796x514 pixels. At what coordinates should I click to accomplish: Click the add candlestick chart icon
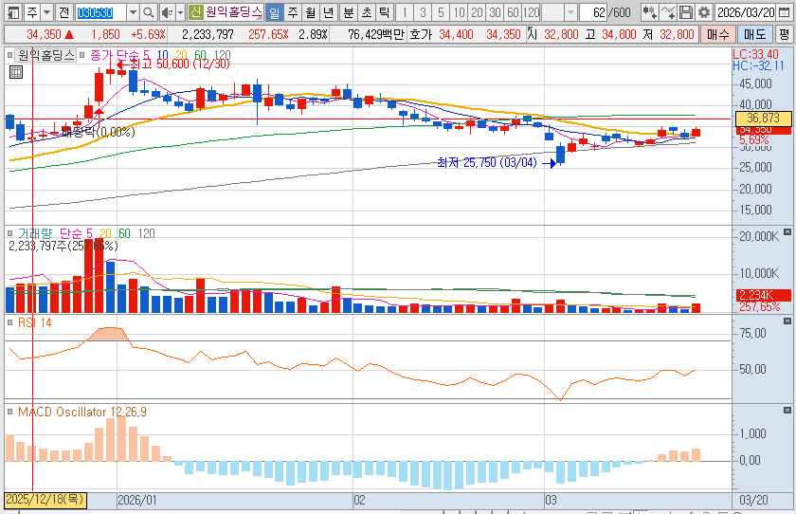click(x=649, y=12)
